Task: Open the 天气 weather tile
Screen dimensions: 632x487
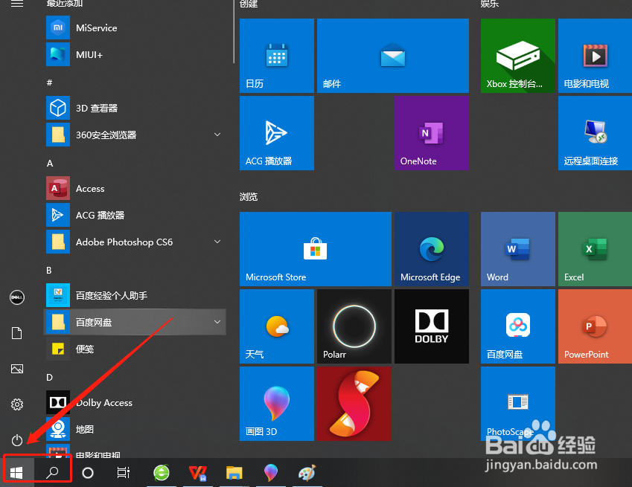Action: pyautogui.click(x=277, y=326)
